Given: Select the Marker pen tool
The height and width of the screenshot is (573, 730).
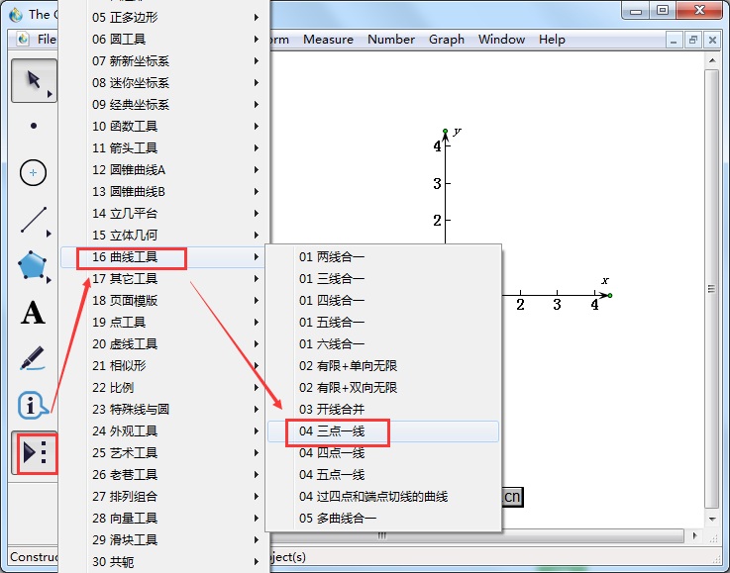Looking at the screenshot, I should click(34, 359).
